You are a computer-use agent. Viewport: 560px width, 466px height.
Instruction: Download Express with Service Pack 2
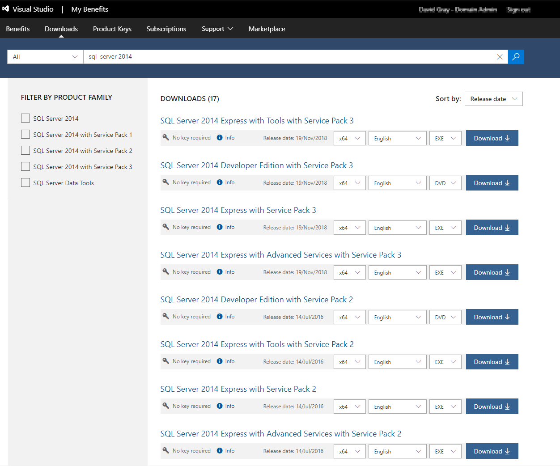click(492, 407)
